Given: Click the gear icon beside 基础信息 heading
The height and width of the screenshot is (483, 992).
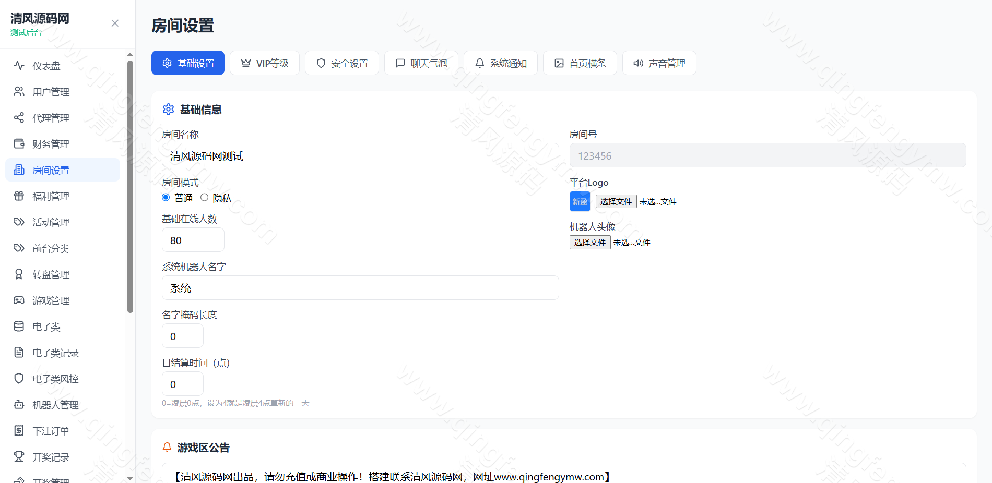Looking at the screenshot, I should pyautogui.click(x=168, y=110).
